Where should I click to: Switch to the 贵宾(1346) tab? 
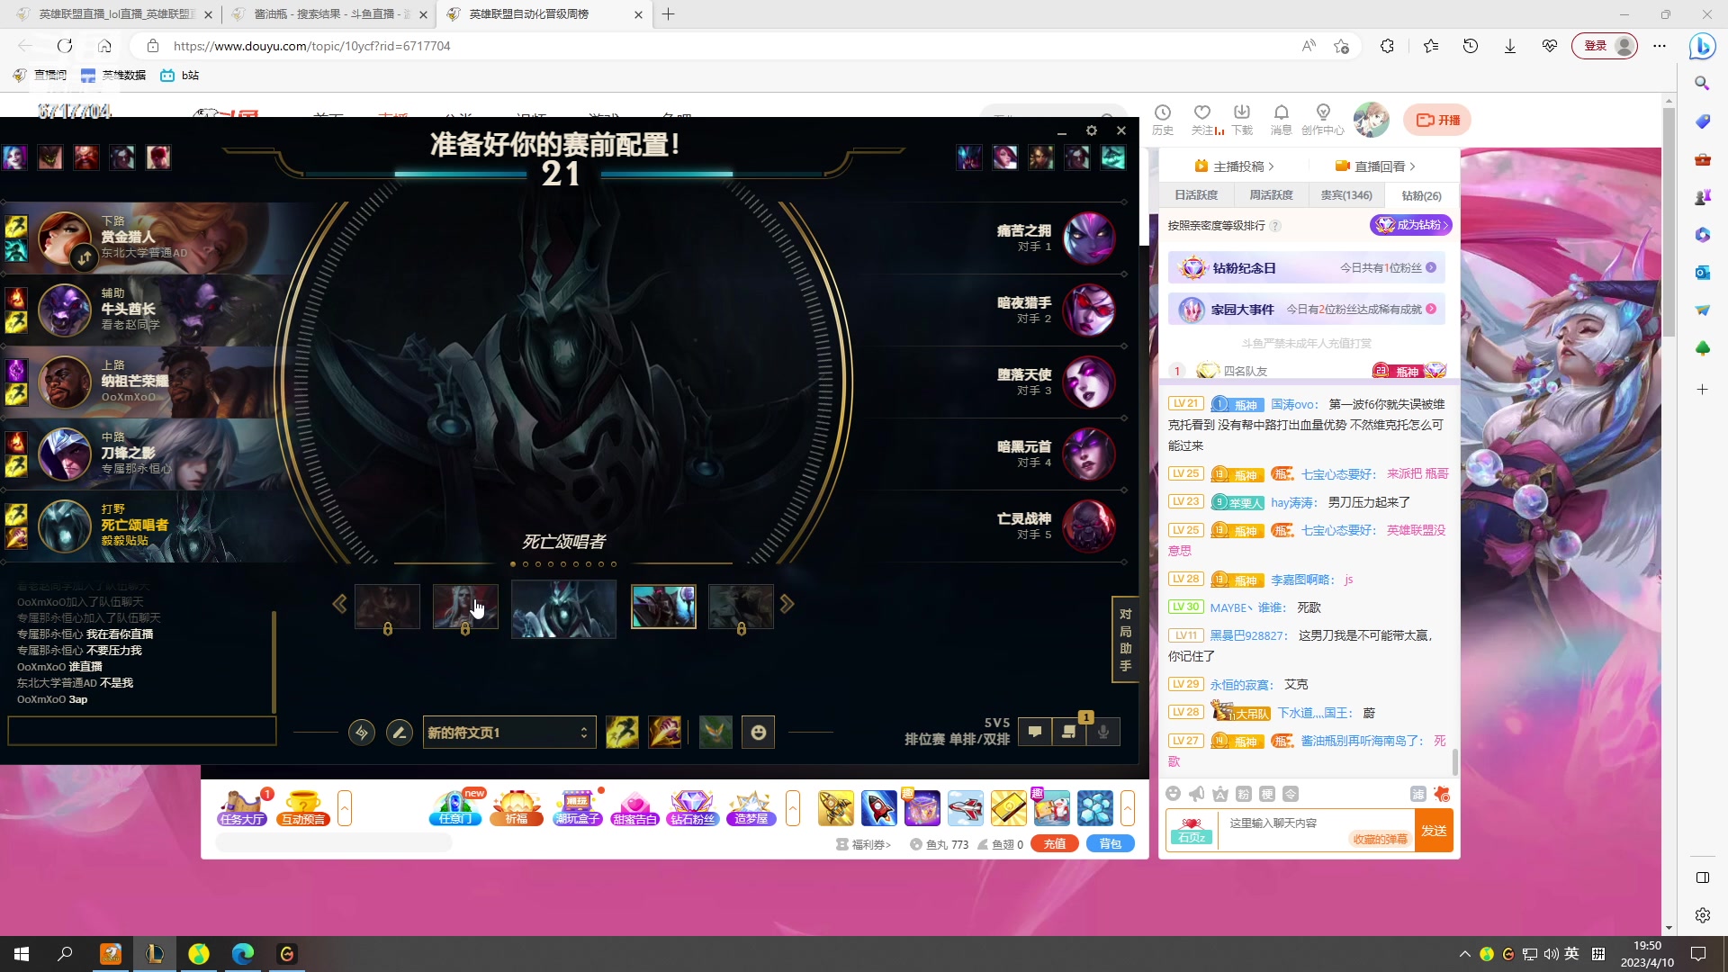(1346, 195)
